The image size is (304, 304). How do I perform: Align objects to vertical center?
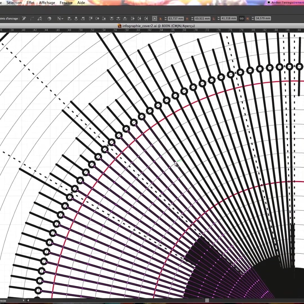(97, 19)
